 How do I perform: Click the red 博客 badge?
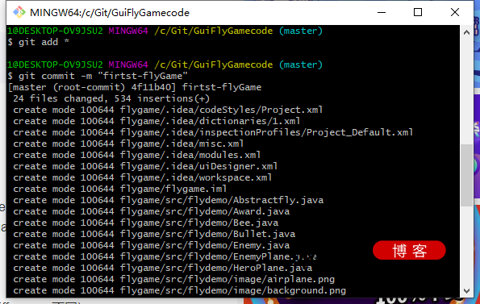click(409, 251)
